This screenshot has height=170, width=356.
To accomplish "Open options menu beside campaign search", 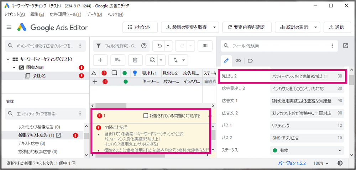I will tap(80, 46).
